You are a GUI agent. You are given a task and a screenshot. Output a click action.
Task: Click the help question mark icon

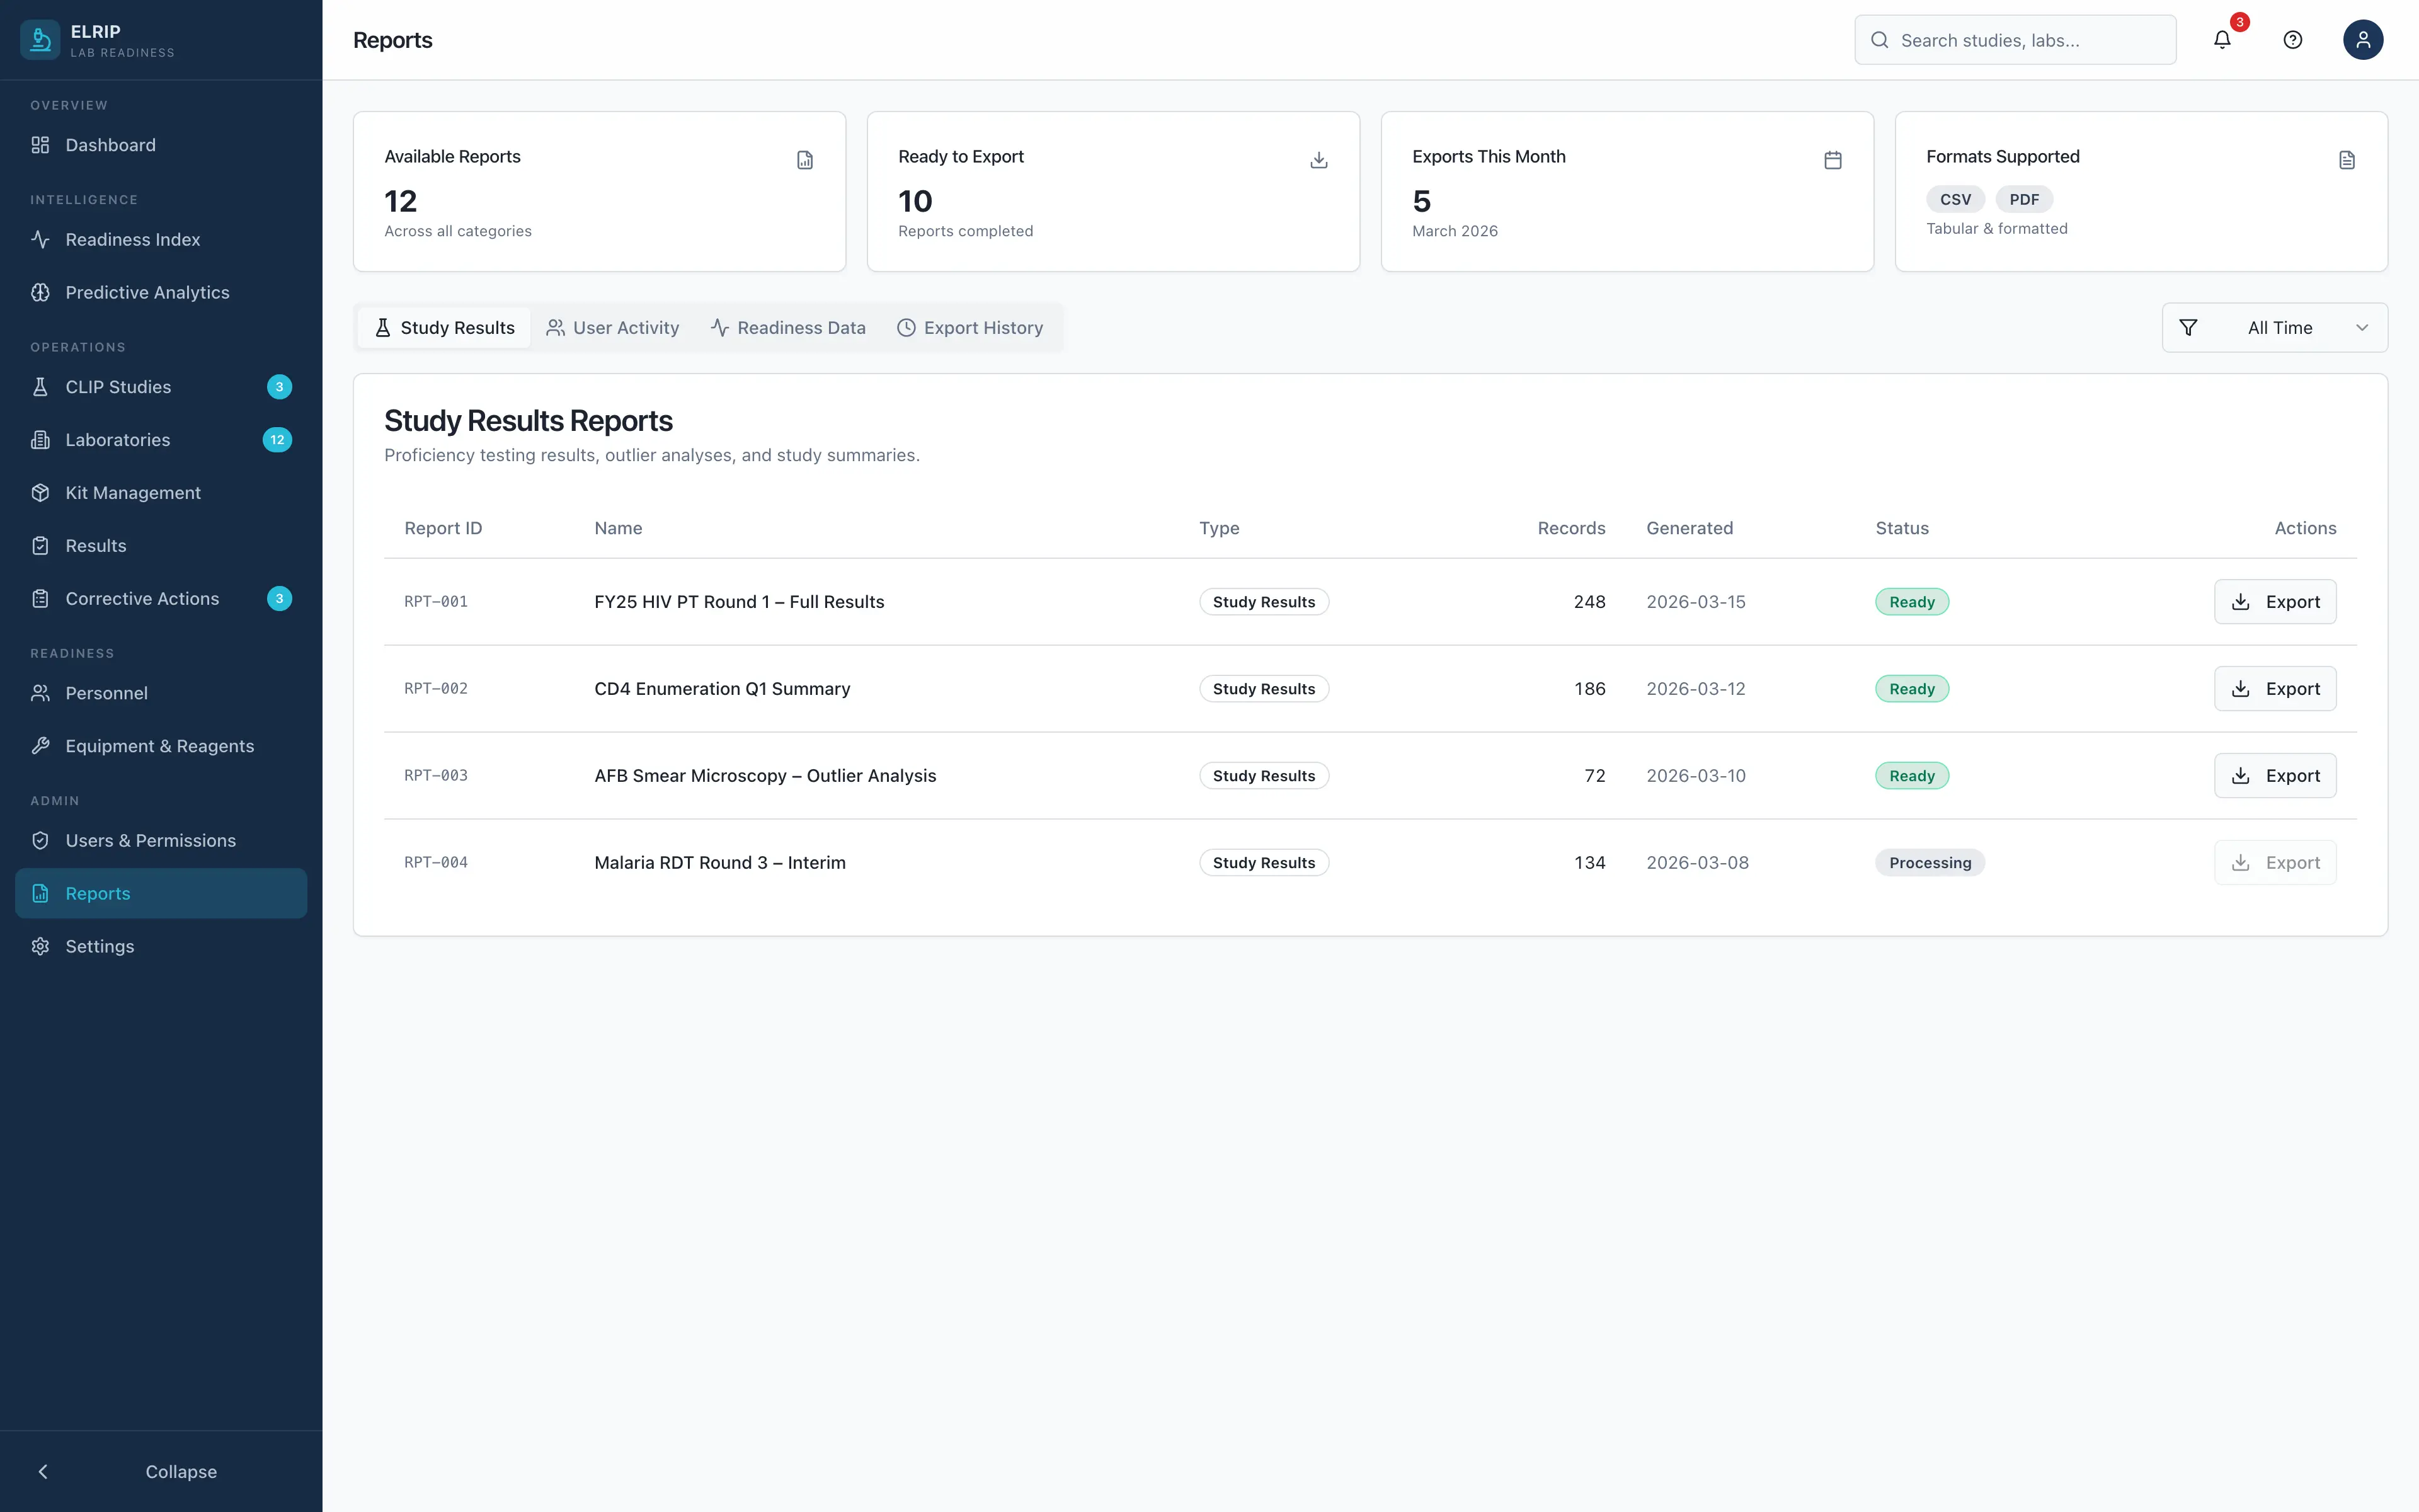point(2292,39)
